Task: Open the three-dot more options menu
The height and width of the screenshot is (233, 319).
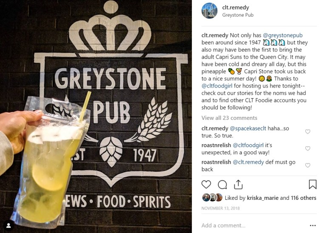Action: pos(313,225)
